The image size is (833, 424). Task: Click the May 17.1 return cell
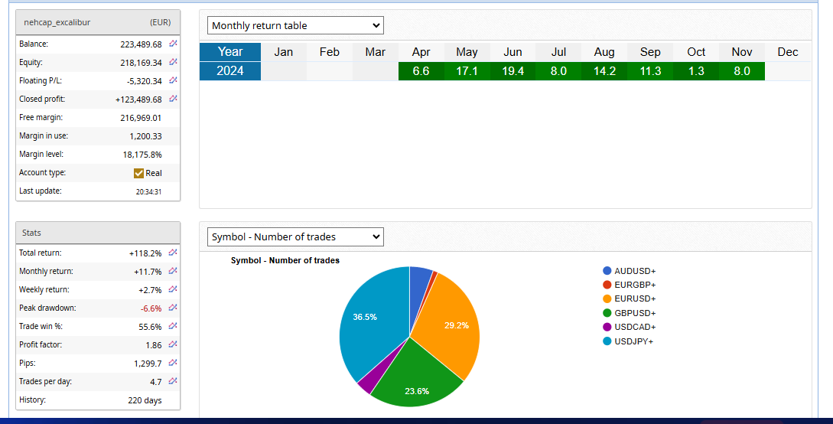click(x=467, y=71)
